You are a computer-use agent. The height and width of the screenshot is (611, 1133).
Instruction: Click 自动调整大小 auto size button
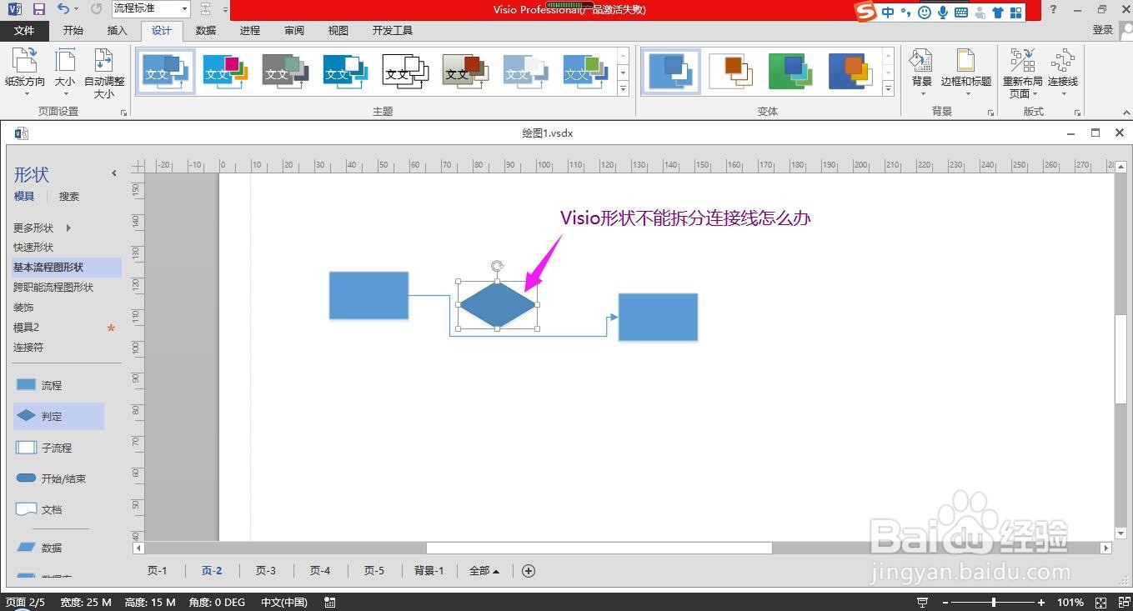pos(104,73)
